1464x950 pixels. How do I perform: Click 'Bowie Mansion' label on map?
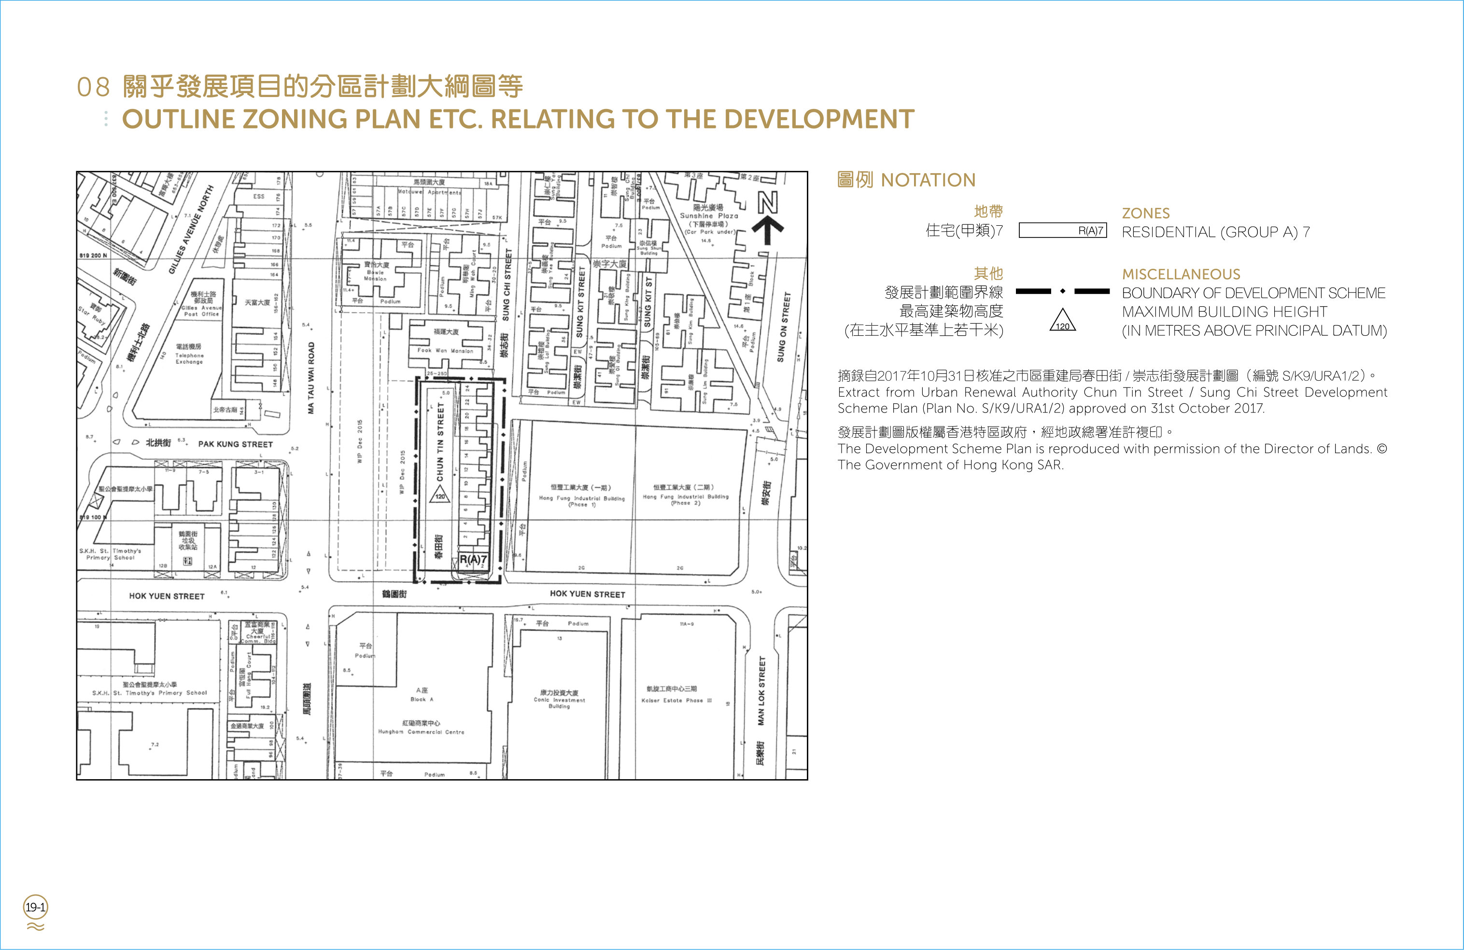pyautogui.click(x=375, y=275)
